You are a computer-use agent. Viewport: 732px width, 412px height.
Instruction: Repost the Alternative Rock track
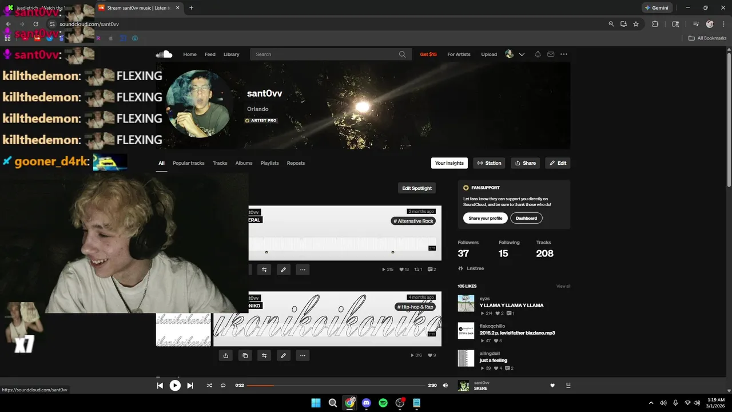(x=264, y=270)
